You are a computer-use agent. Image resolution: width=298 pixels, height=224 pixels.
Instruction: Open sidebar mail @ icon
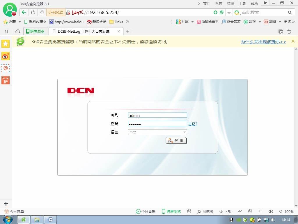pyautogui.click(x=6, y=68)
